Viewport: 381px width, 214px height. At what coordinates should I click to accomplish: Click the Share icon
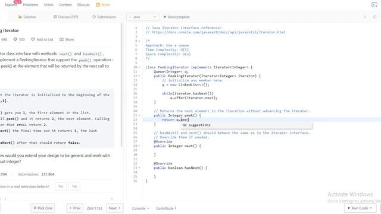click(61, 39)
